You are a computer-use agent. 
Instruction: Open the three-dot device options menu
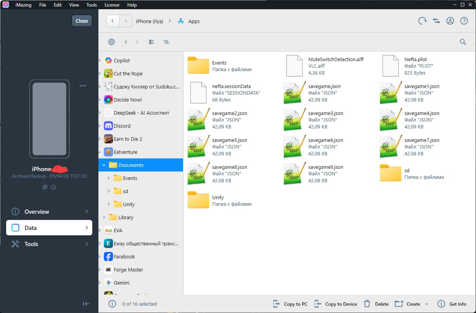click(83, 86)
